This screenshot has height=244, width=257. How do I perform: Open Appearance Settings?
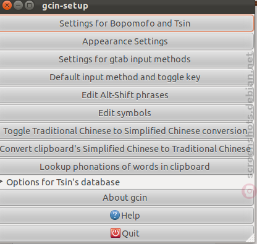tap(127, 41)
